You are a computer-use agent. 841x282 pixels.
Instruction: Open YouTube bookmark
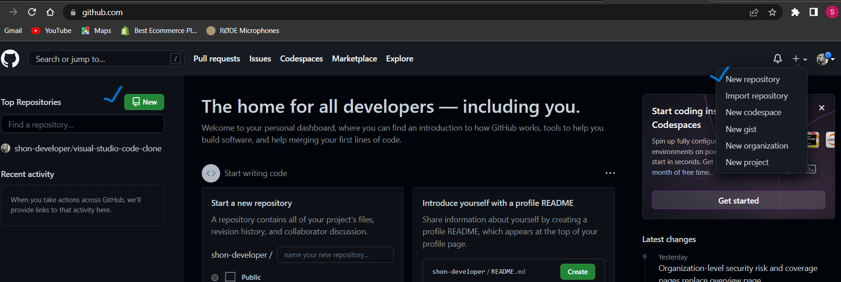[x=51, y=31]
